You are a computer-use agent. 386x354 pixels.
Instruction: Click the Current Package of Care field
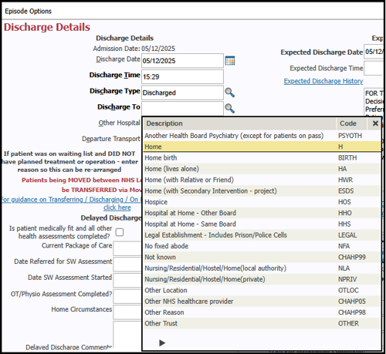pyautogui.click(x=127, y=248)
